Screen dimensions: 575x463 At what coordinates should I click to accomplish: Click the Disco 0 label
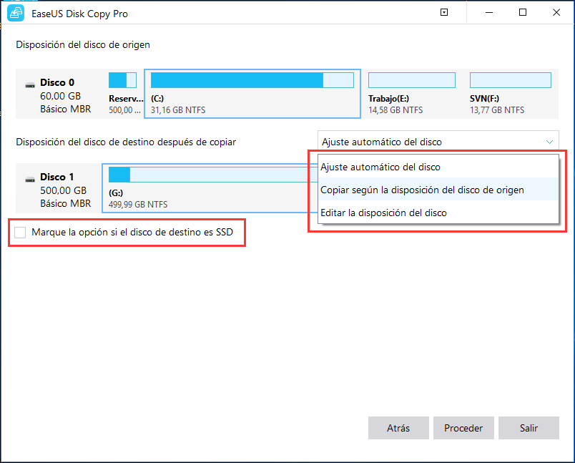(57, 82)
